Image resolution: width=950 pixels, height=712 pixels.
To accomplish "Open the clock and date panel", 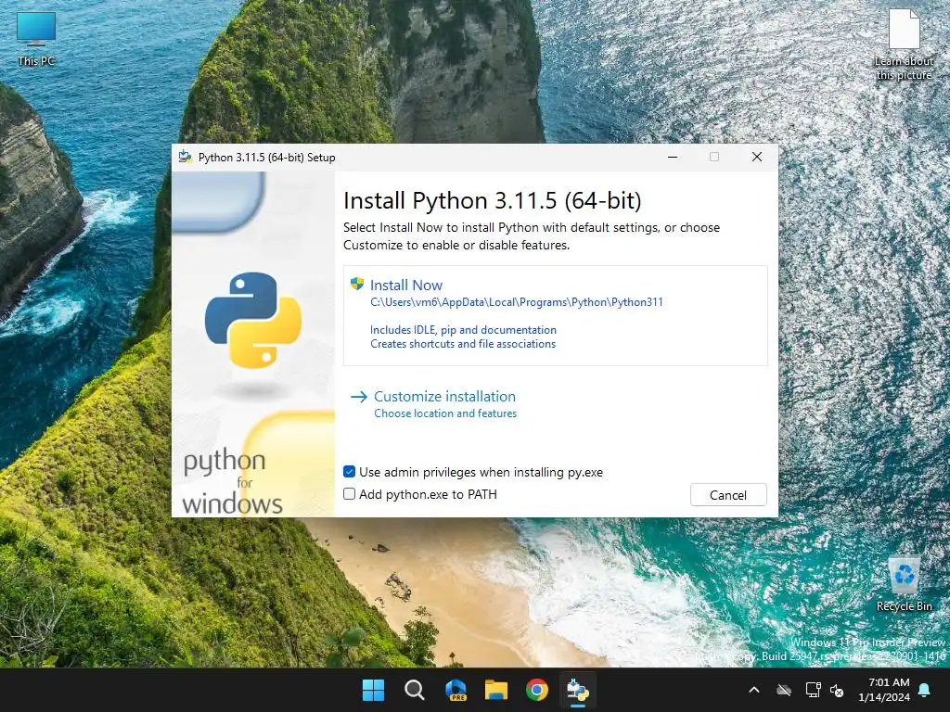I will pos(884,690).
